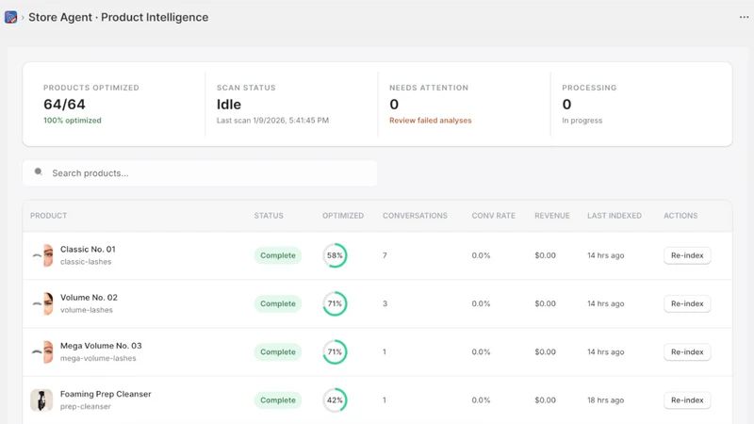Viewport: 754px width, 424px height.
Task: Click Classic No. 01's 14 hrs ago cell
Action: [605, 255]
